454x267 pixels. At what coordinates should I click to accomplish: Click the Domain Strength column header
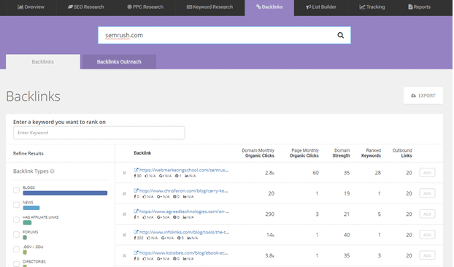pyautogui.click(x=341, y=153)
